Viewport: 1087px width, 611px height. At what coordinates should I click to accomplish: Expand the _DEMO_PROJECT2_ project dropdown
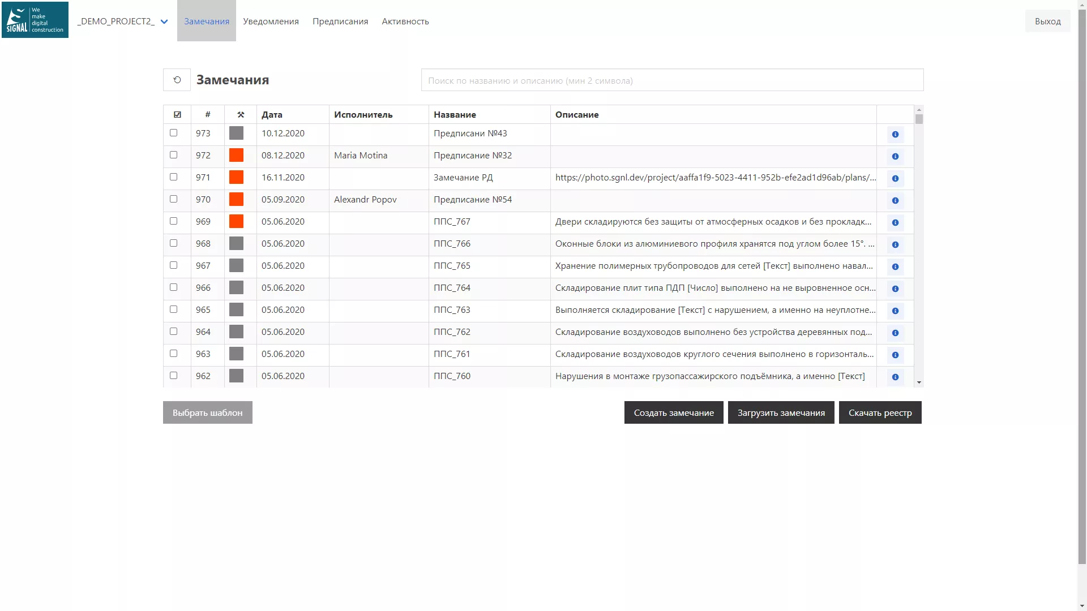pos(123,21)
